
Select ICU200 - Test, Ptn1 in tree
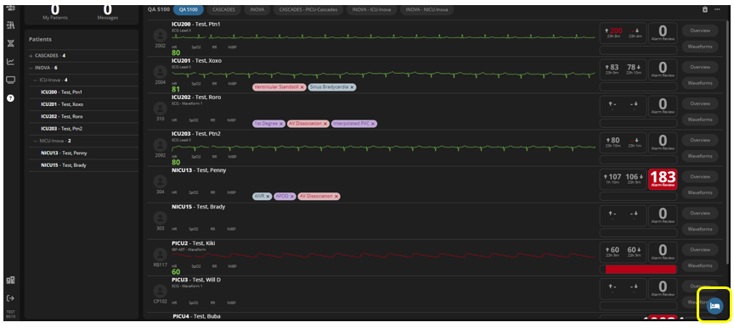pos(62,92)
